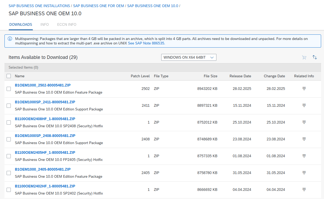Click the release date 01.08.2024
Screen dimensions: 324x199
tap(242, 156)
